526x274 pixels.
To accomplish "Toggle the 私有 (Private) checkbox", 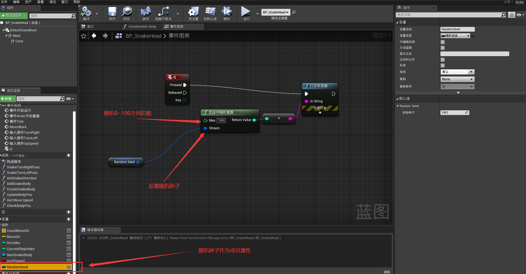I will coord(443,65).
